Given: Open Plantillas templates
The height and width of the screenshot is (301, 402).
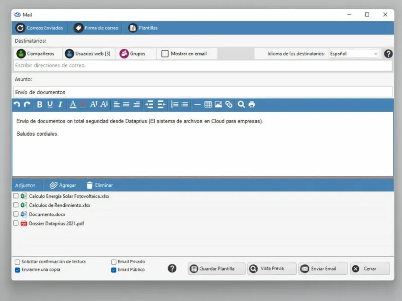Looking at the screenshot, I should pyautogui.click(x=143, y=28).
